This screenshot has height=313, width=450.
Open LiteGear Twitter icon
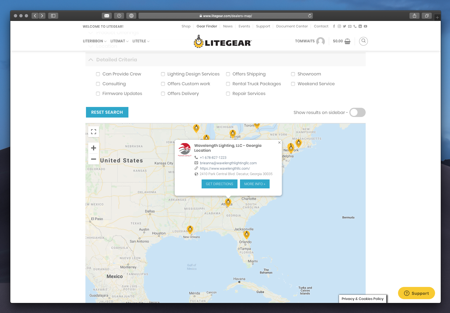pyautogui.click(x=344, y=26)
